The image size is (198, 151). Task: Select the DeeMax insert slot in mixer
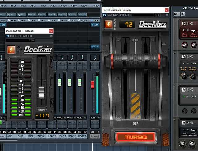[95, 46]
